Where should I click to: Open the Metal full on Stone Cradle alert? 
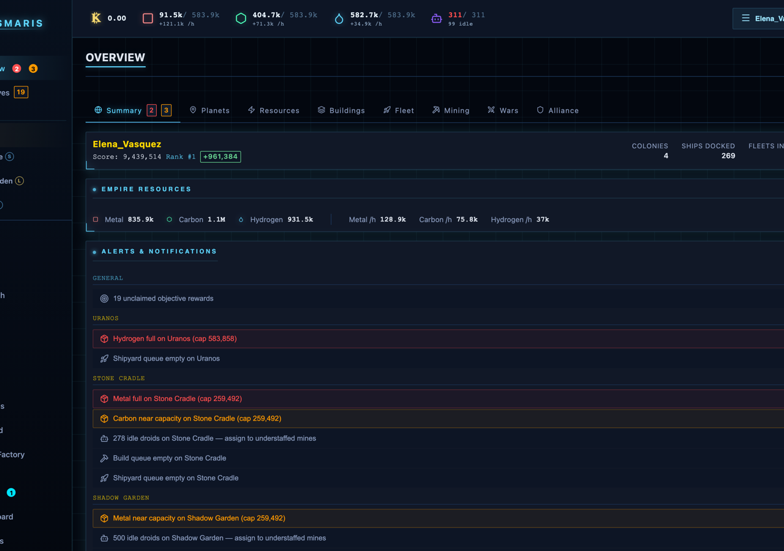pos(438,399)
